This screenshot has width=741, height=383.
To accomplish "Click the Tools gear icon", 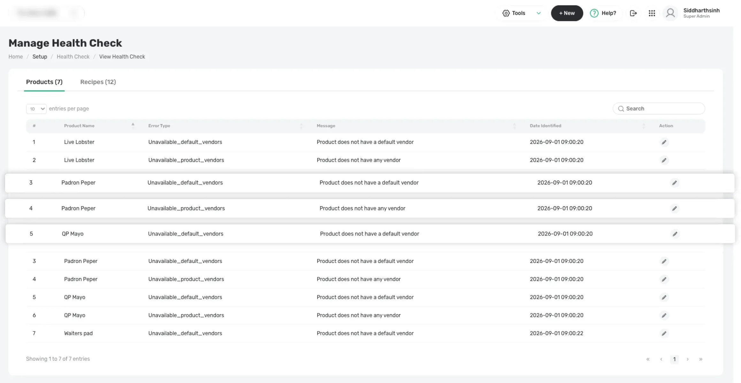I will point(506,13).
